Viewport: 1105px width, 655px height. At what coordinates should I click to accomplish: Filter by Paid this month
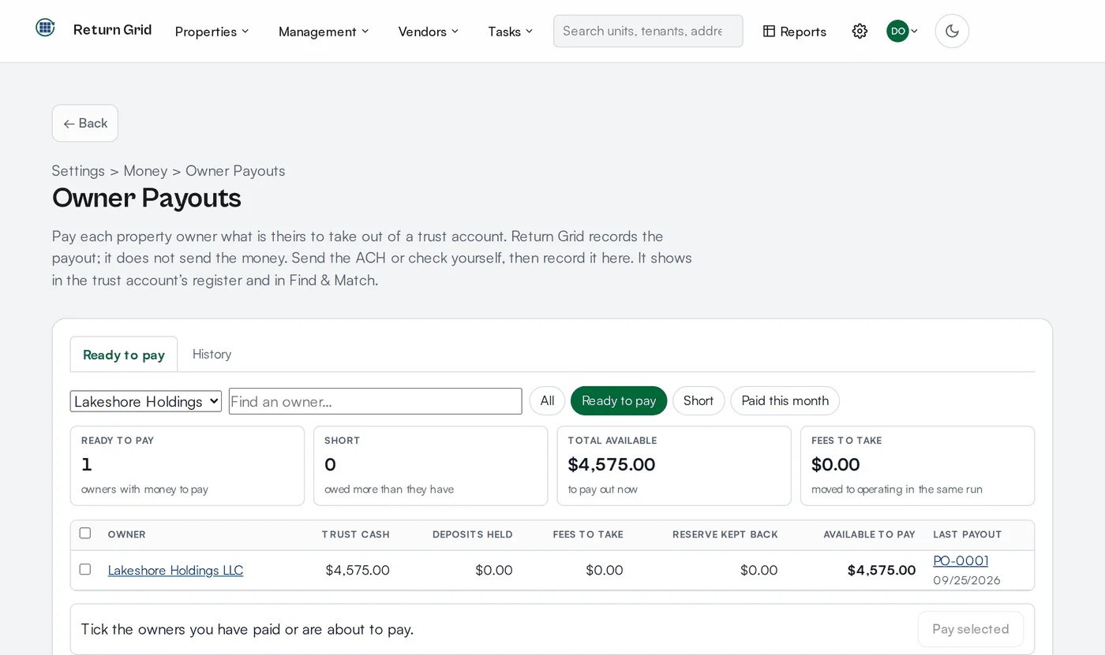click(785, 400)
